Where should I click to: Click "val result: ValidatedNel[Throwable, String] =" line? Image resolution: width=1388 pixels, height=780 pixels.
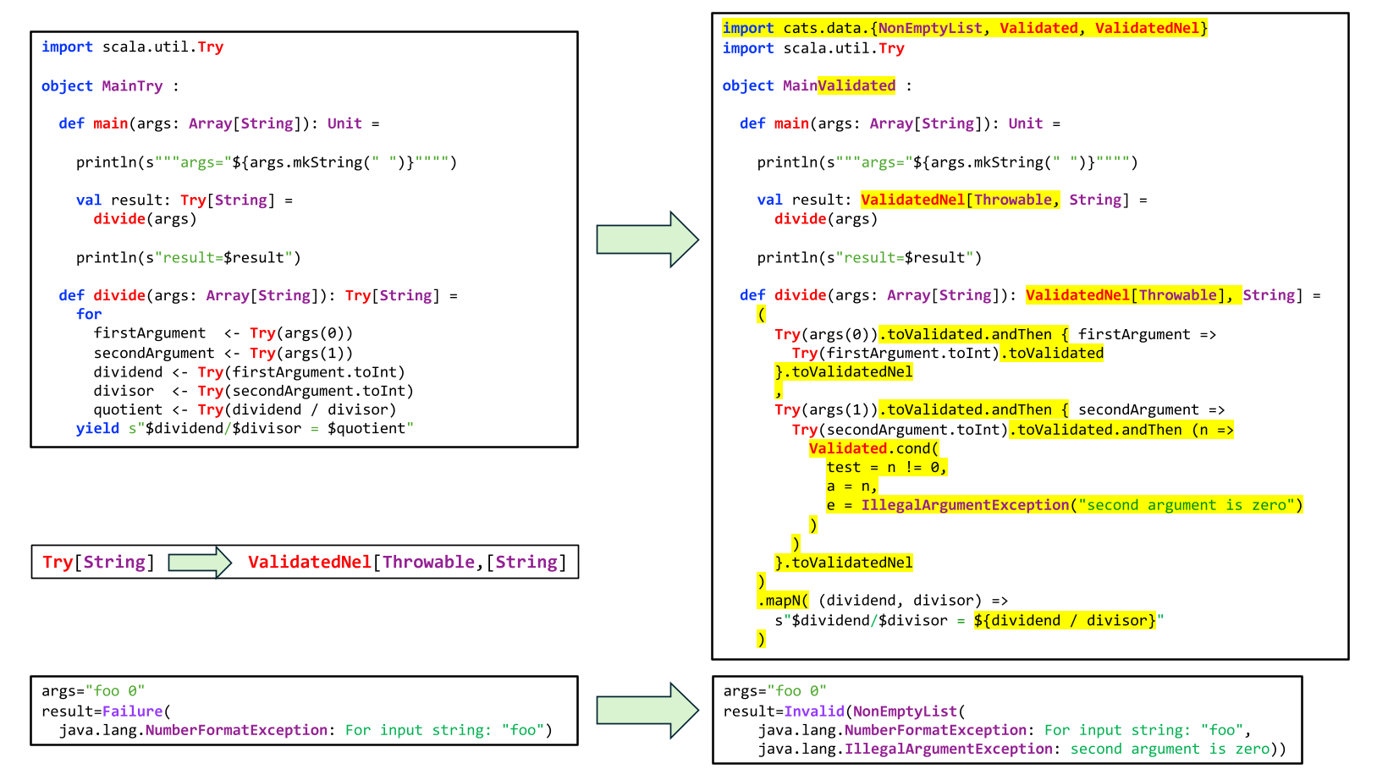click(x=953, y=200)
